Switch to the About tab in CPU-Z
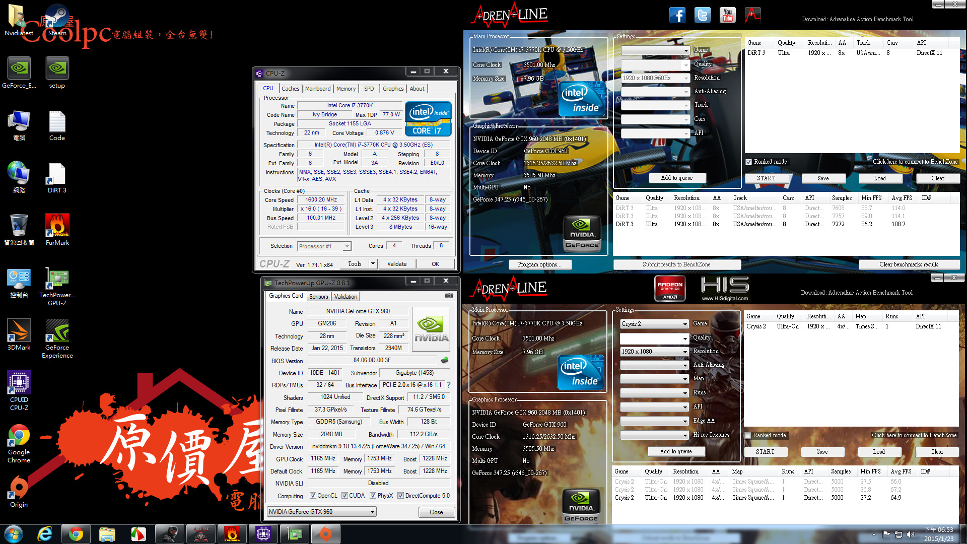Viewport: 967px width, 544px height. 417,89
